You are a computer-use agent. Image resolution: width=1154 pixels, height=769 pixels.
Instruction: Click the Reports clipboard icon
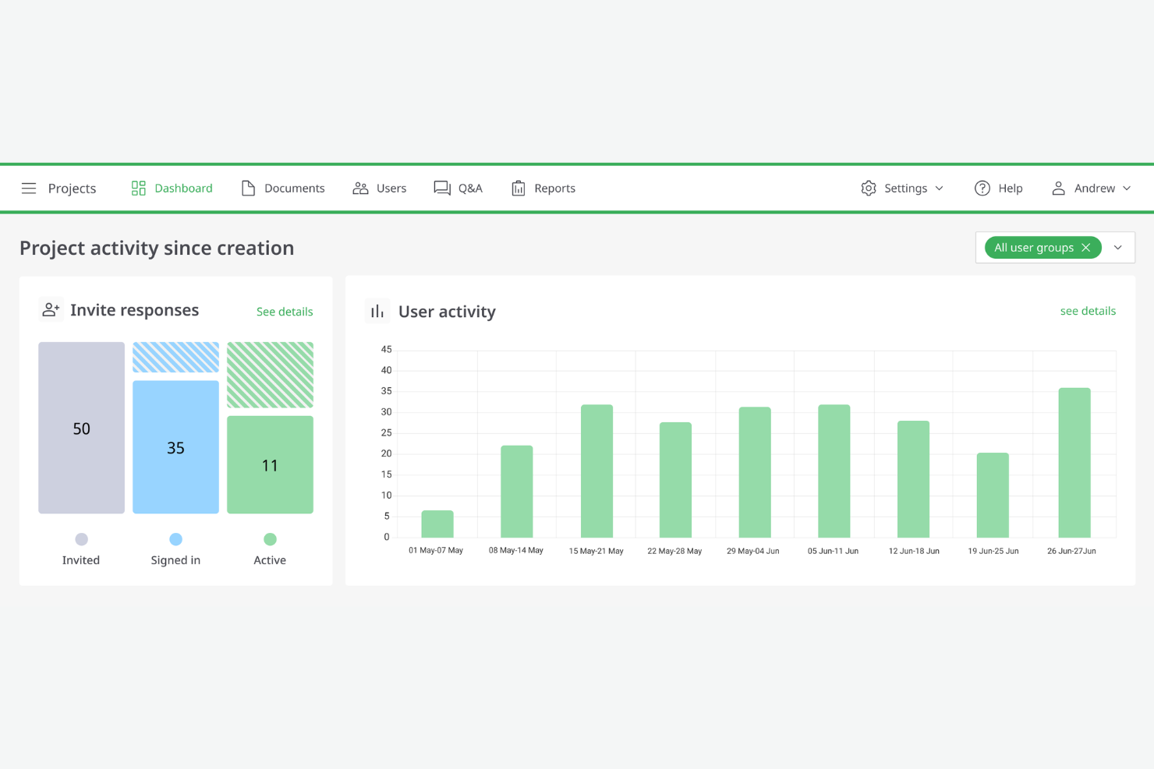pos(519,188)
